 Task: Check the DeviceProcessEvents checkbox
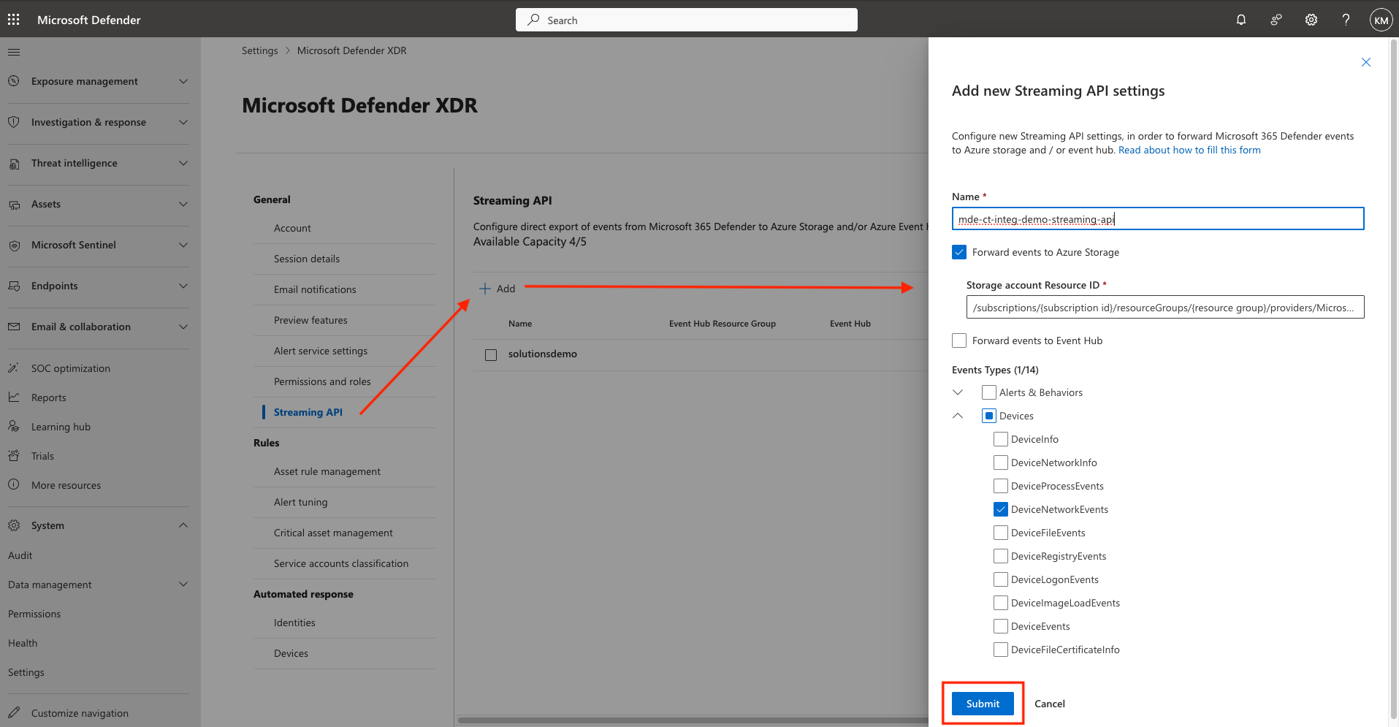tap(1000, 486)
